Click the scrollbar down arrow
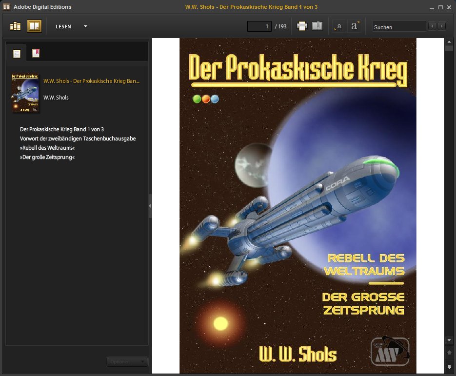Viewport: 456px width, 376px height. 449,340
